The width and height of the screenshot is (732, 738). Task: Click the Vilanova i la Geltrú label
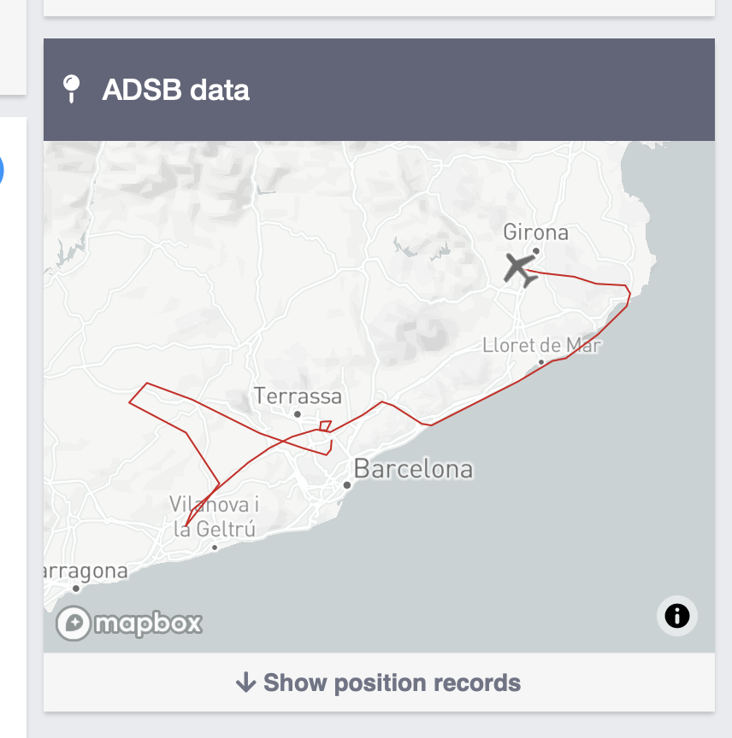pos(214,516)
